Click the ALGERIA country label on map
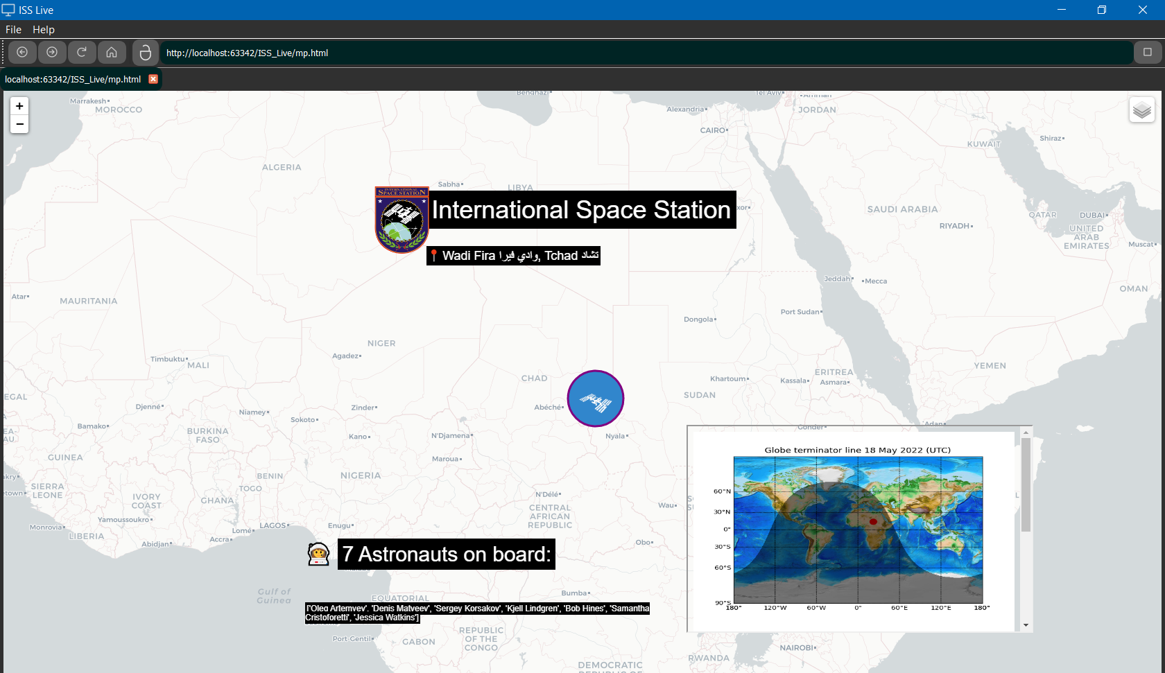The width and height of the screenshot is (1165, 673). pyautogui.click(x=282, y=167)
